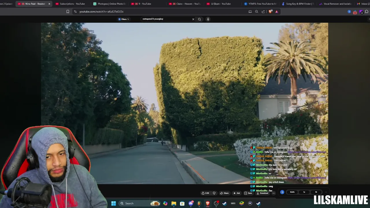Viewport: 370px width, 208px height.
Task: Click the 10.8% pill control
Action: tap(292, 192)
